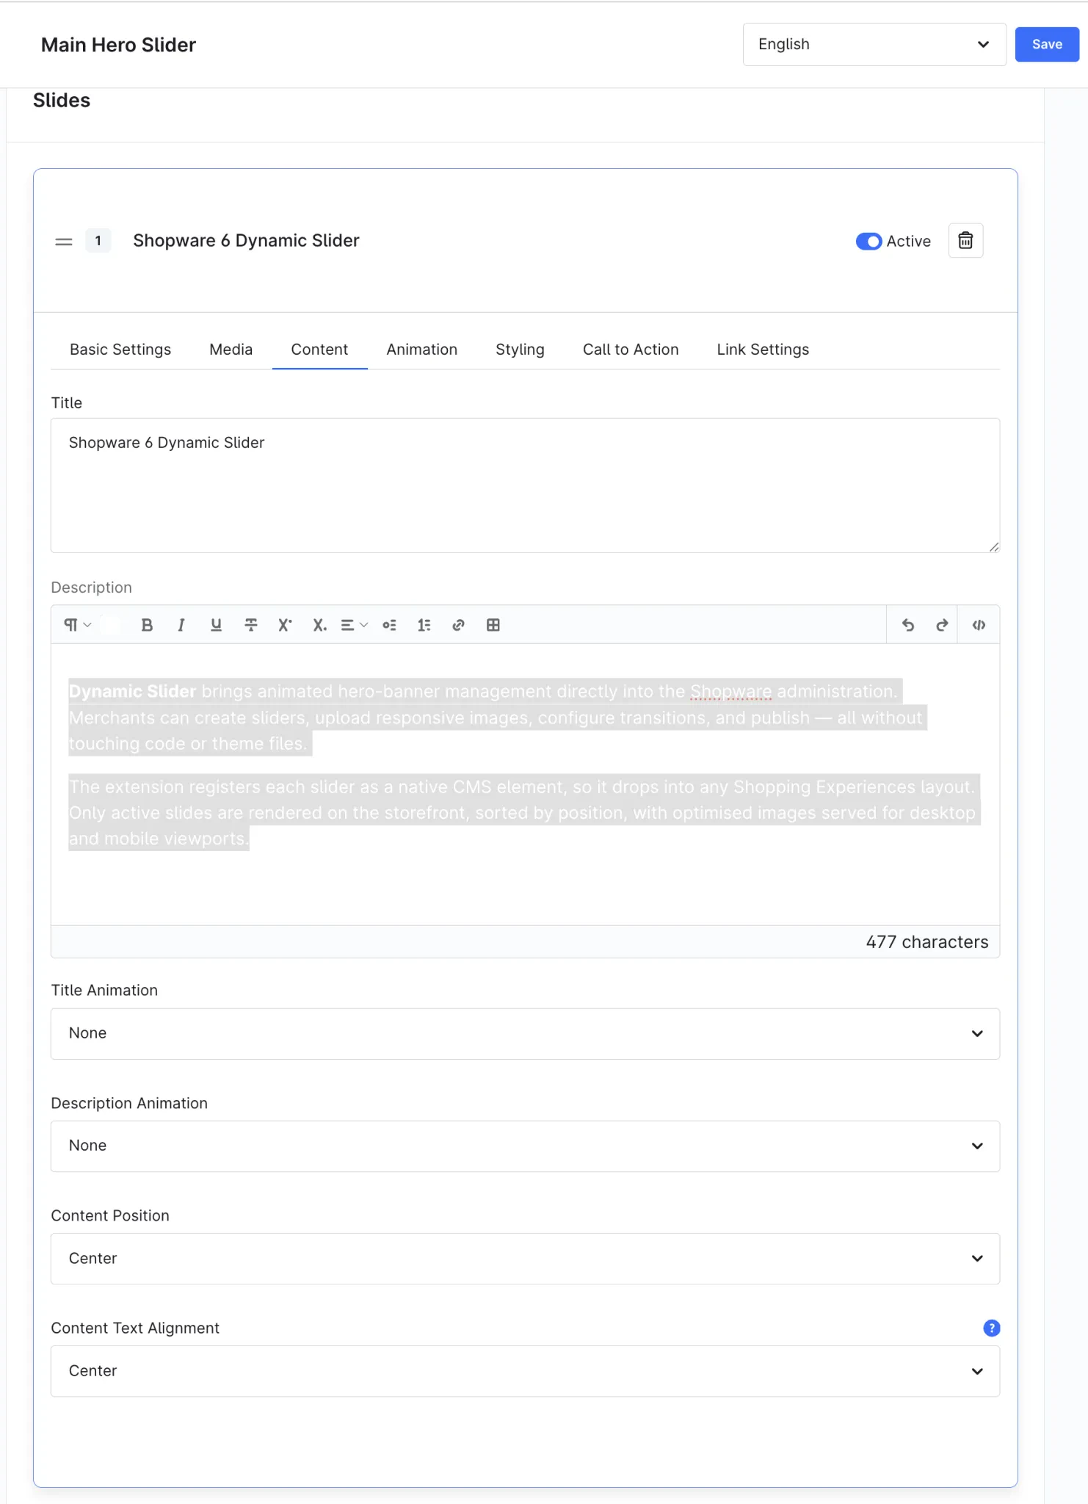Apply subscript formatting
Screen dimensions: 1088x1504
click(319, 625)
